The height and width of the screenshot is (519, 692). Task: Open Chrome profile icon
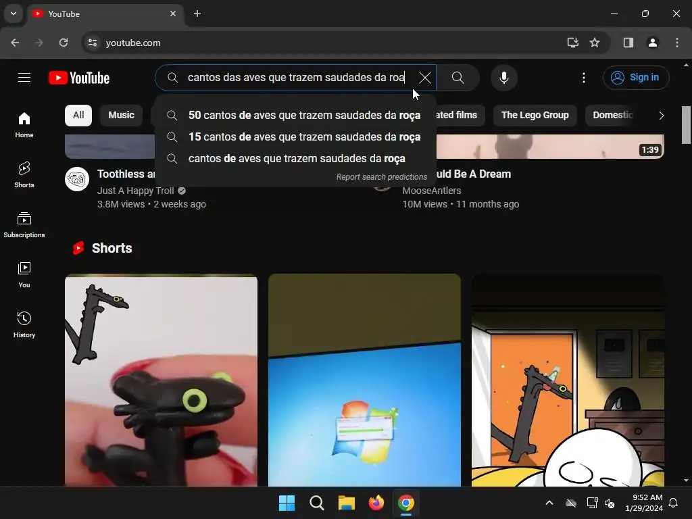click(653, 43)
